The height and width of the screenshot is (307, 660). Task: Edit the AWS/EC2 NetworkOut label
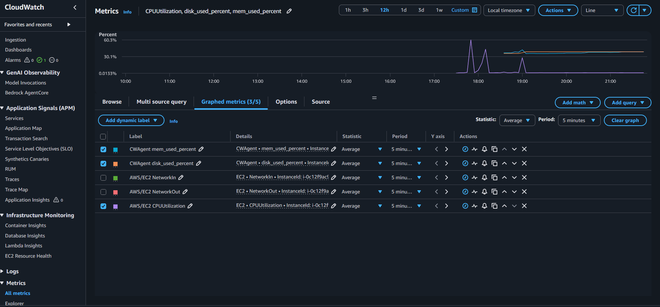pyautogui.click(x=185, y=192)
